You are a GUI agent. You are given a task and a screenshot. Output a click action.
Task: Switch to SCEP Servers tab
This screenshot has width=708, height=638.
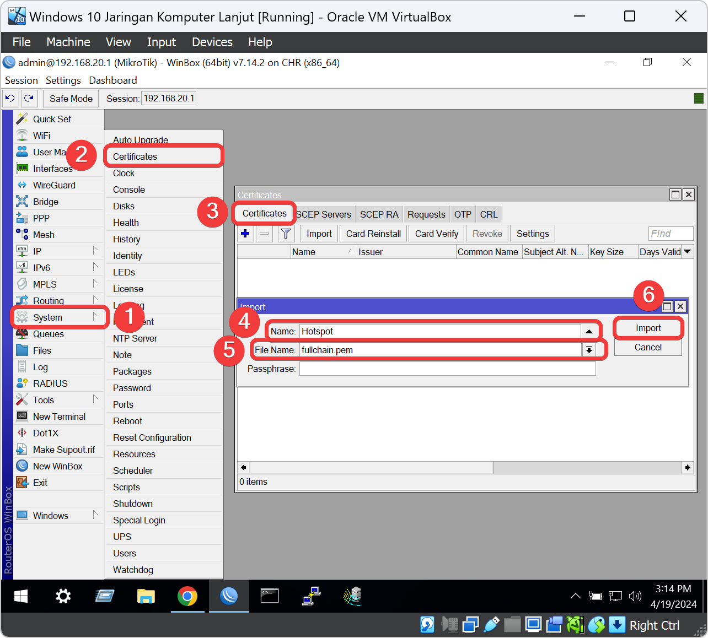click(323, 214)
